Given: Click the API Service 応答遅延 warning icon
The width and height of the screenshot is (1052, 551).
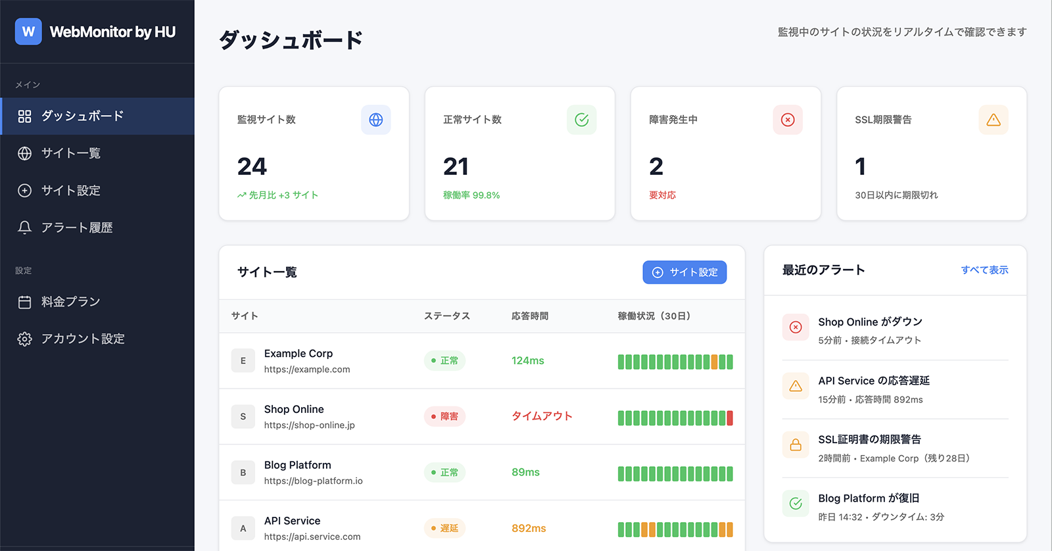Looking at the screenshot, I should point(796,386).
